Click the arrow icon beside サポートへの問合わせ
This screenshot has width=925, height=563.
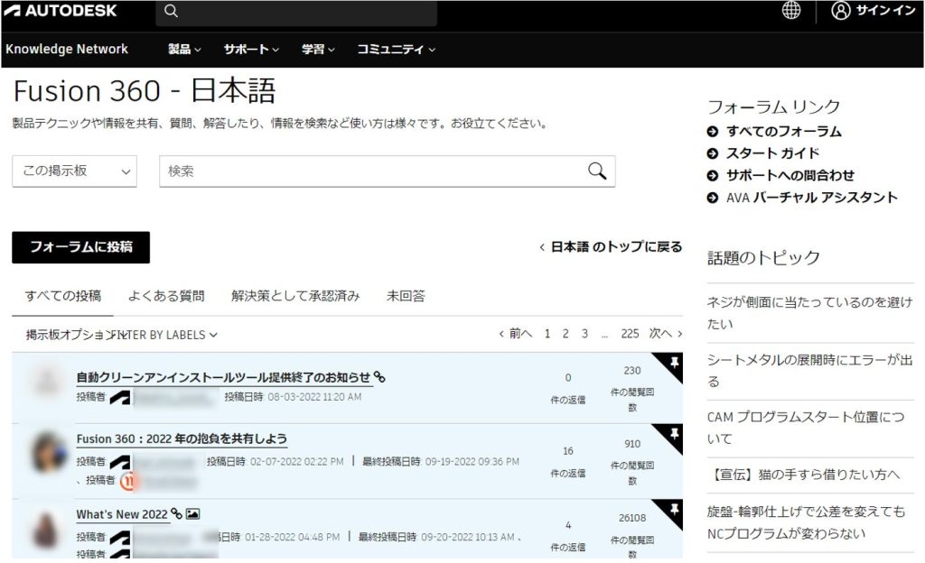click(x=713, y=176)
